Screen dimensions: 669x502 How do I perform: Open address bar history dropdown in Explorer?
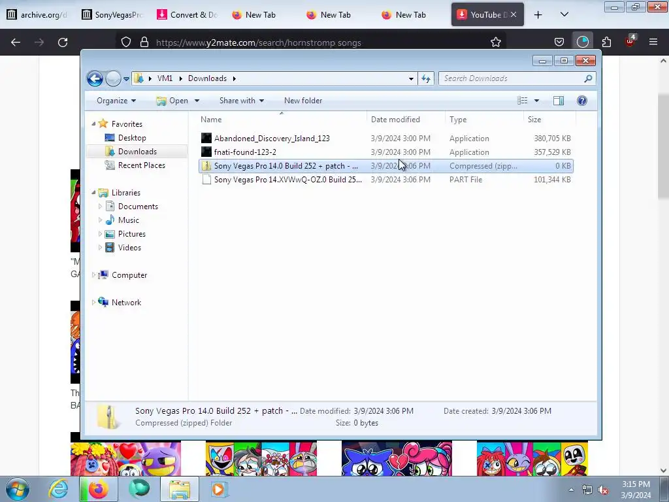(x=411, y=78)
